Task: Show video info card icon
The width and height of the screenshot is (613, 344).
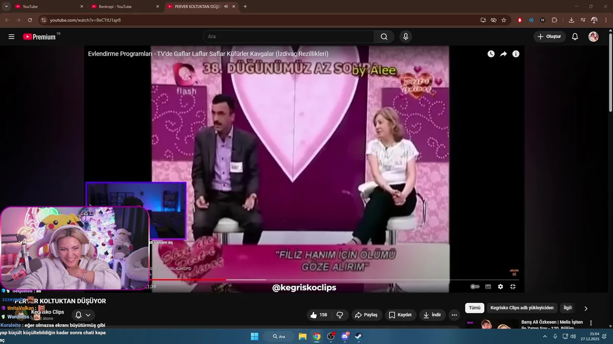Action: 516,54
